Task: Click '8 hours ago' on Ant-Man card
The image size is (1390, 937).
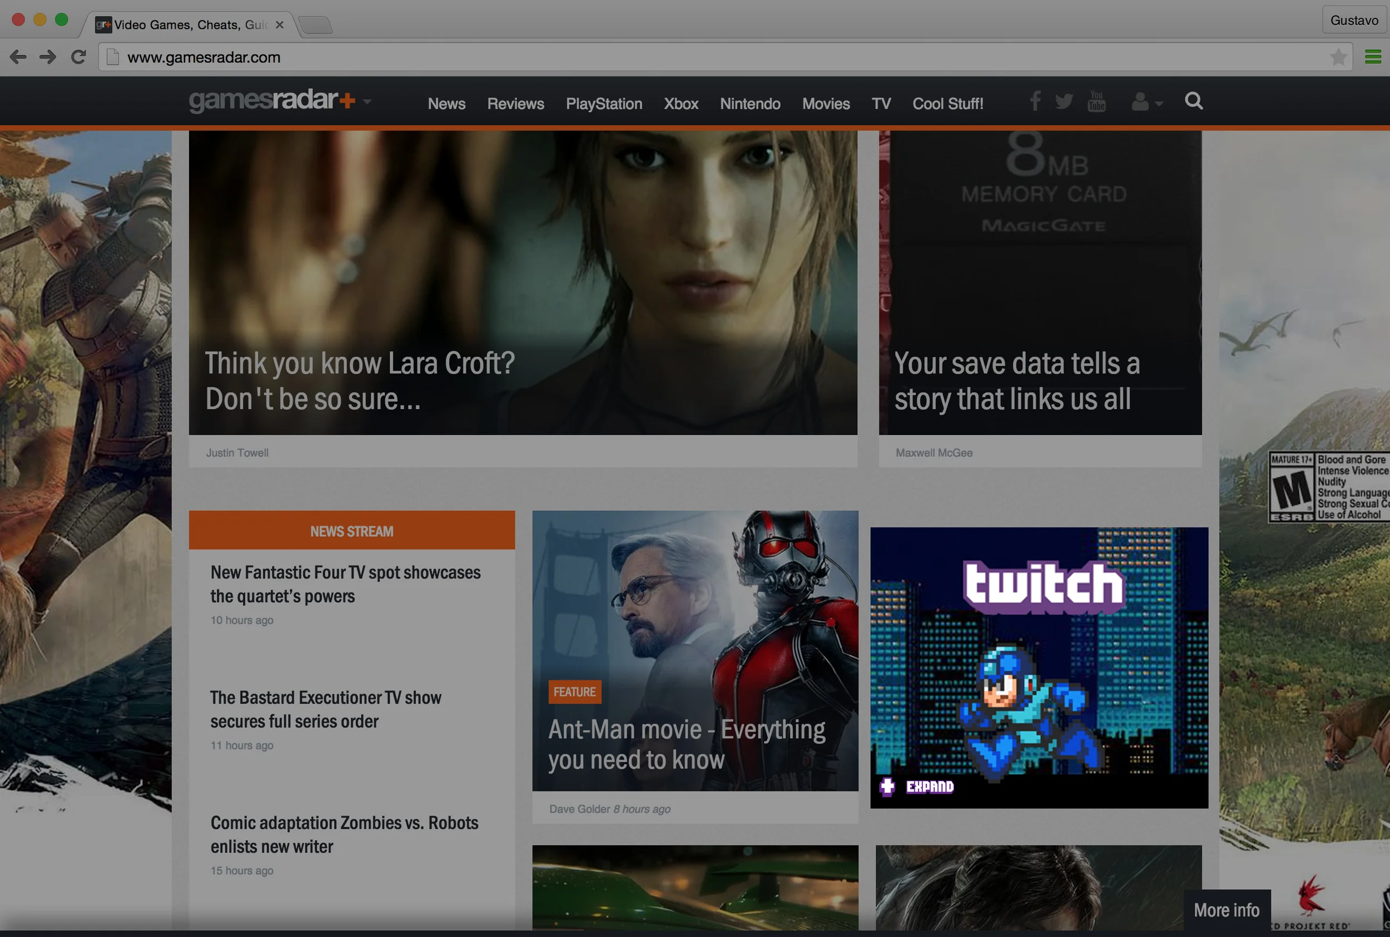Action: coord(642,809)
